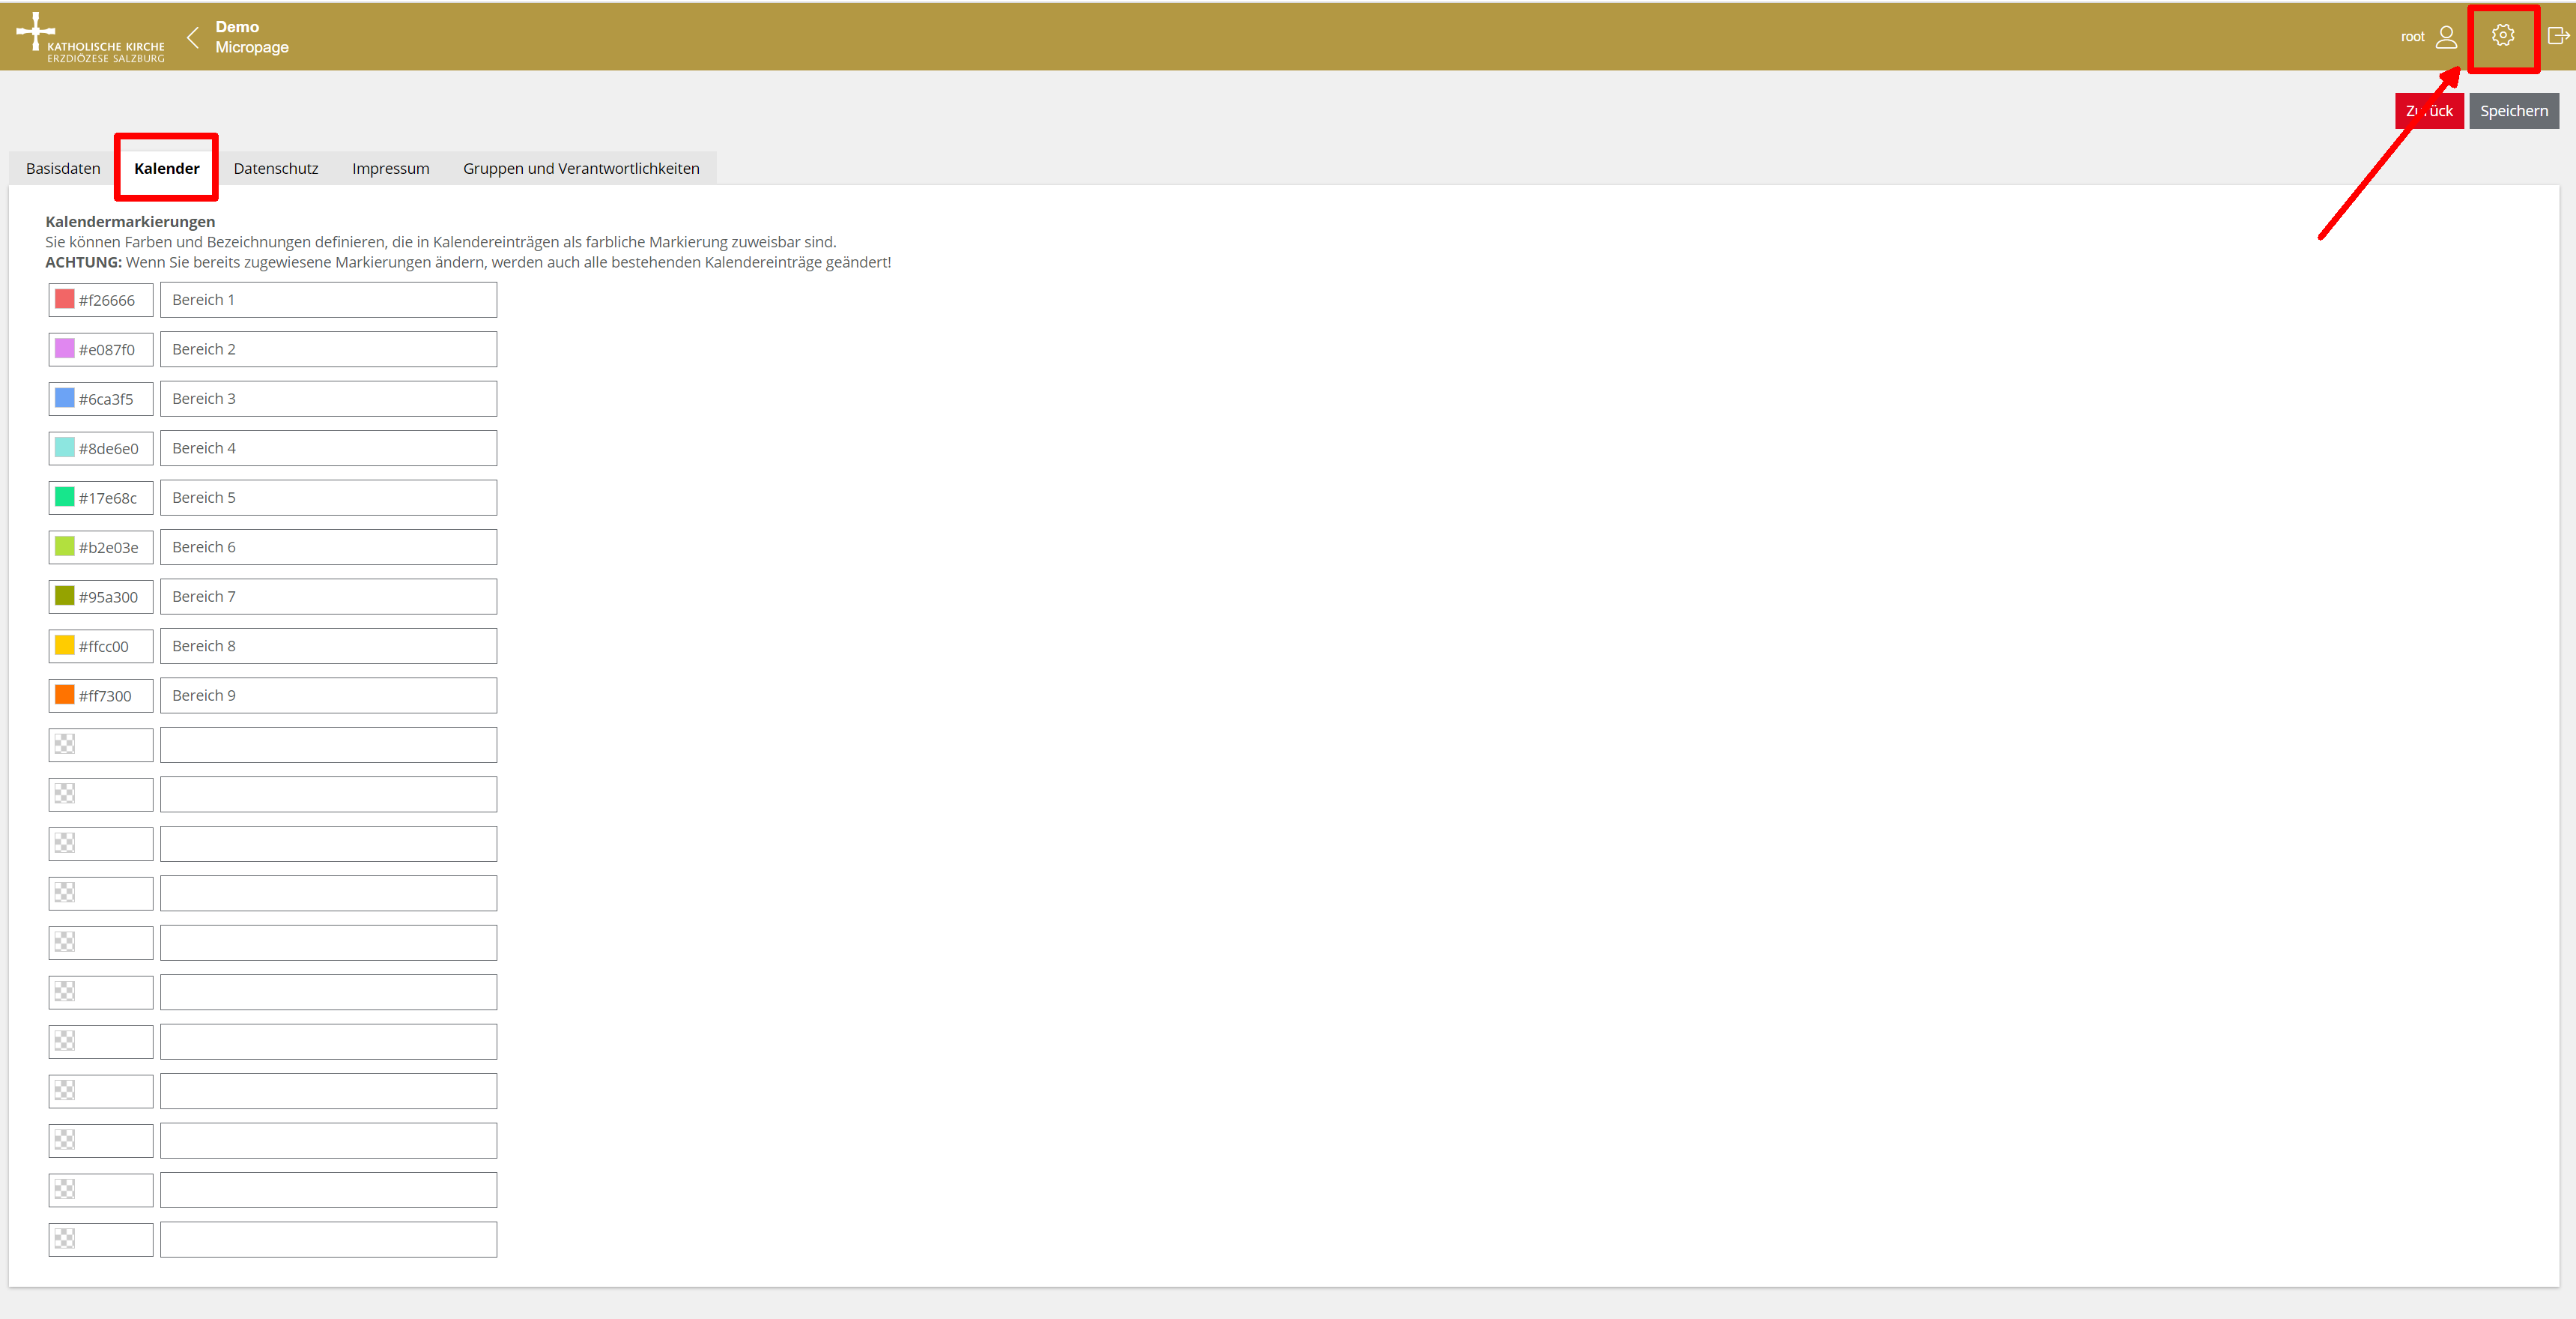Open Gruppen und Verantwortlichkeiten tab
2576x1319 pixels.
(581, 168)
